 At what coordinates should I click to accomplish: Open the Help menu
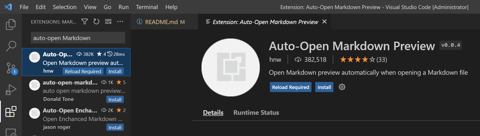coord(171,7)
